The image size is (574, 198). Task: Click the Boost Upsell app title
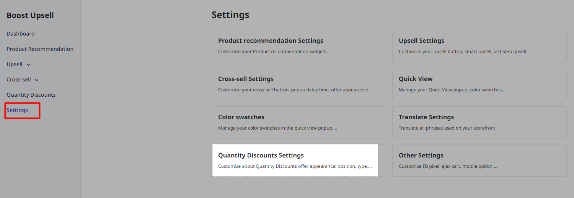tap(30, 15)
